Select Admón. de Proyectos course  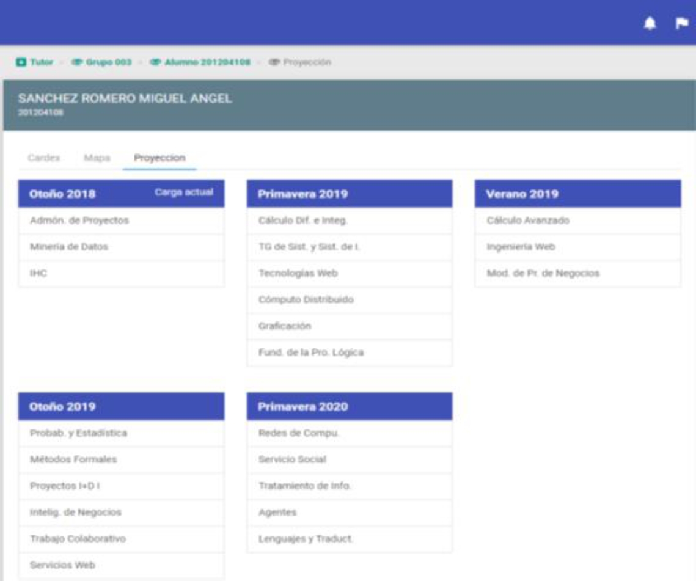coord(79,221)
